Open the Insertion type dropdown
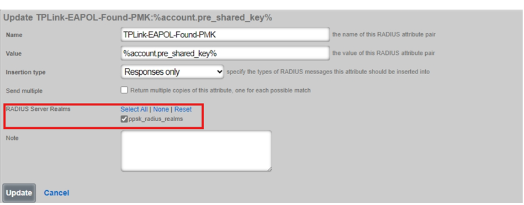Image resolution: width=524 pixels, height=205 pixels. (173, 72)
